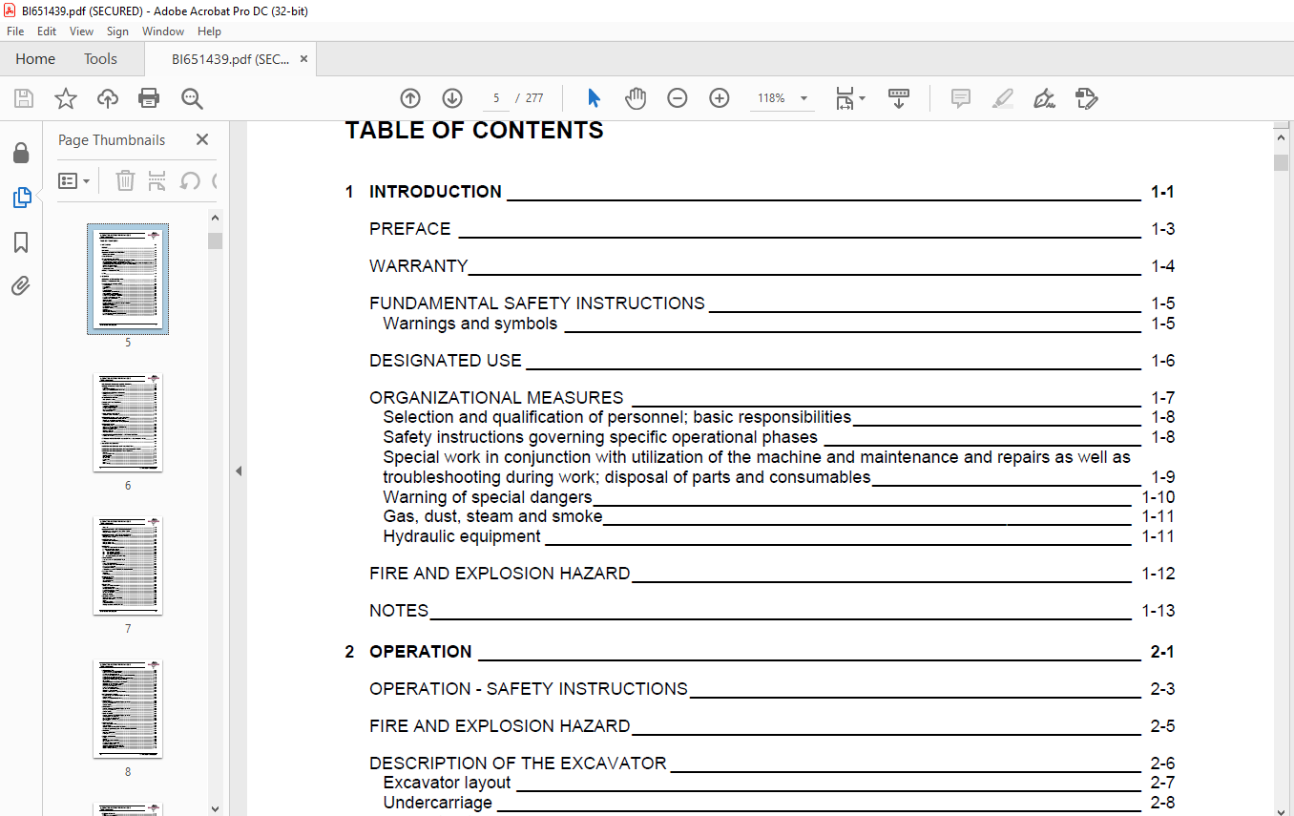Viewport: 1294px width, 816px height.
Task: Open the Help menu
Action: [x=209, y=31]
